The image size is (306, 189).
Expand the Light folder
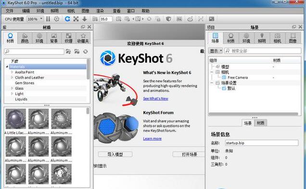pyautogui.click(x=12, y=94)
